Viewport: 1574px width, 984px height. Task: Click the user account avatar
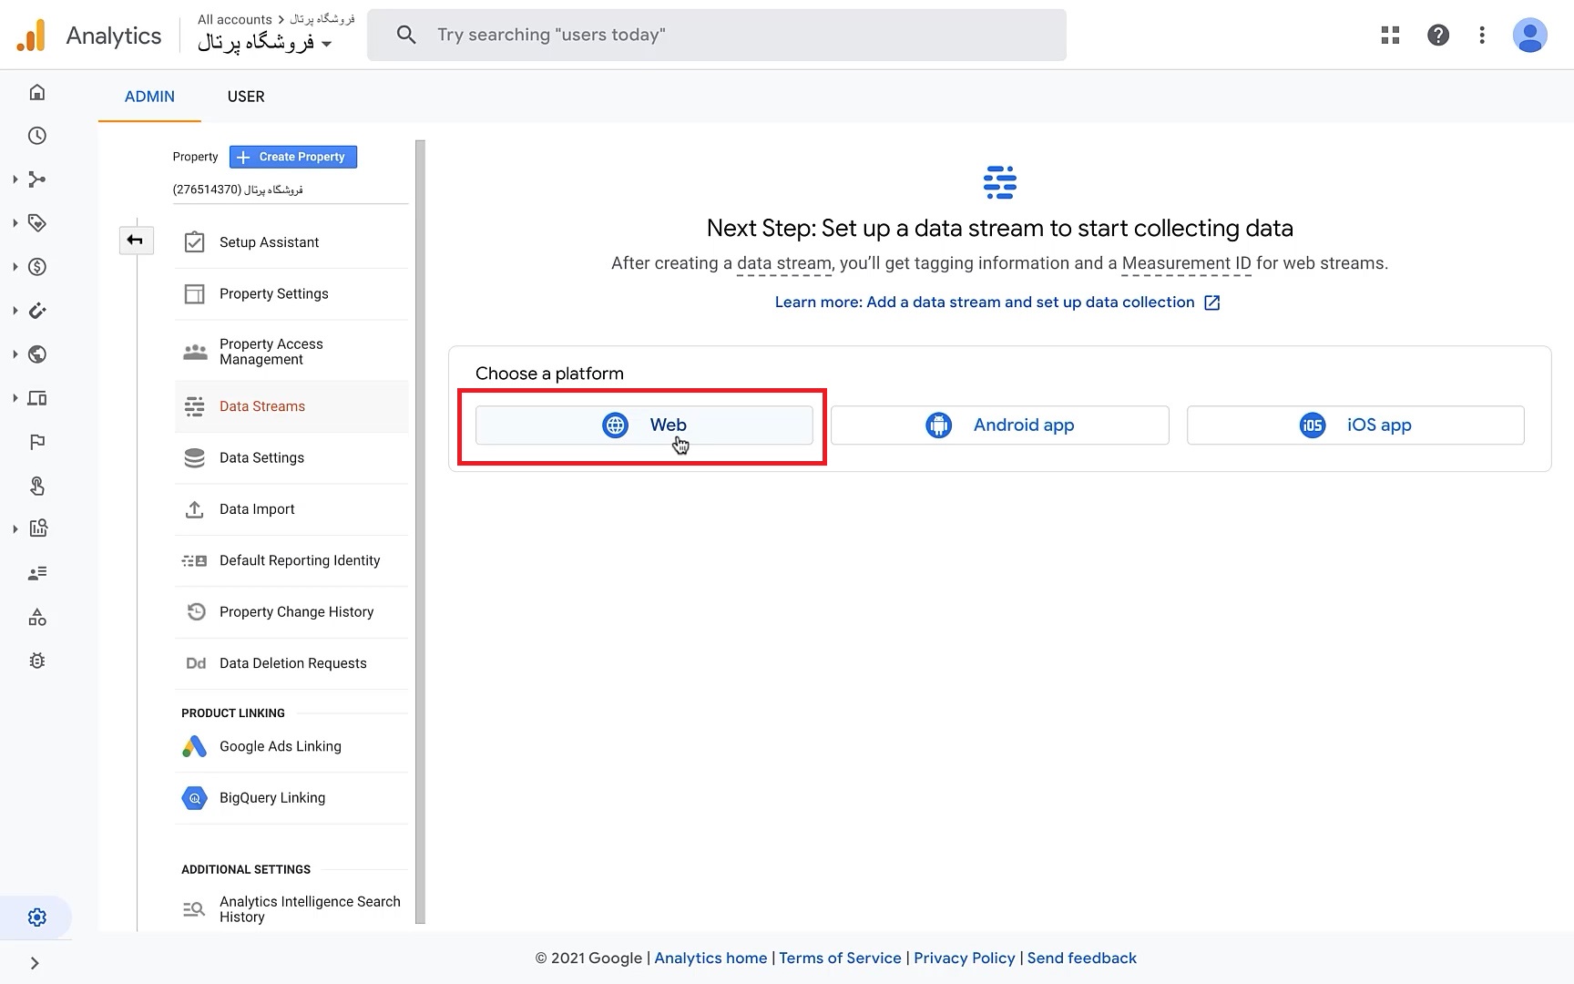(1529, 35)
